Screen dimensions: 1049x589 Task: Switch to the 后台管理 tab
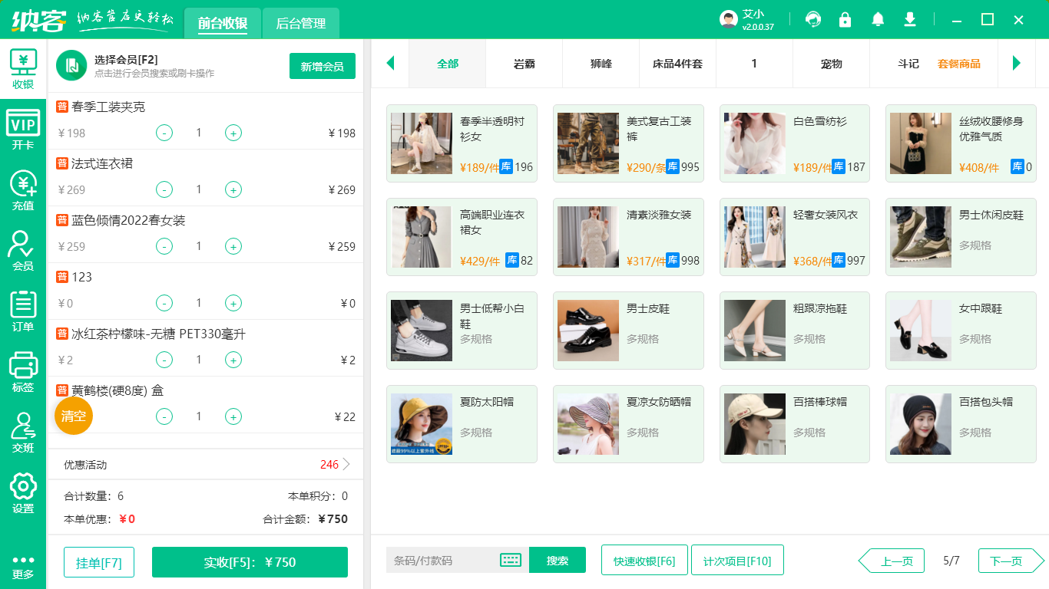[299, 24]
